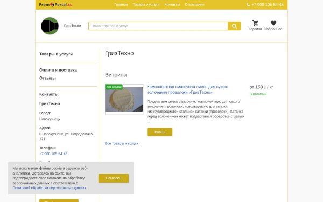
Task: Open the lubricant mixture product thumbnail
Action: (x=124, y=100)
